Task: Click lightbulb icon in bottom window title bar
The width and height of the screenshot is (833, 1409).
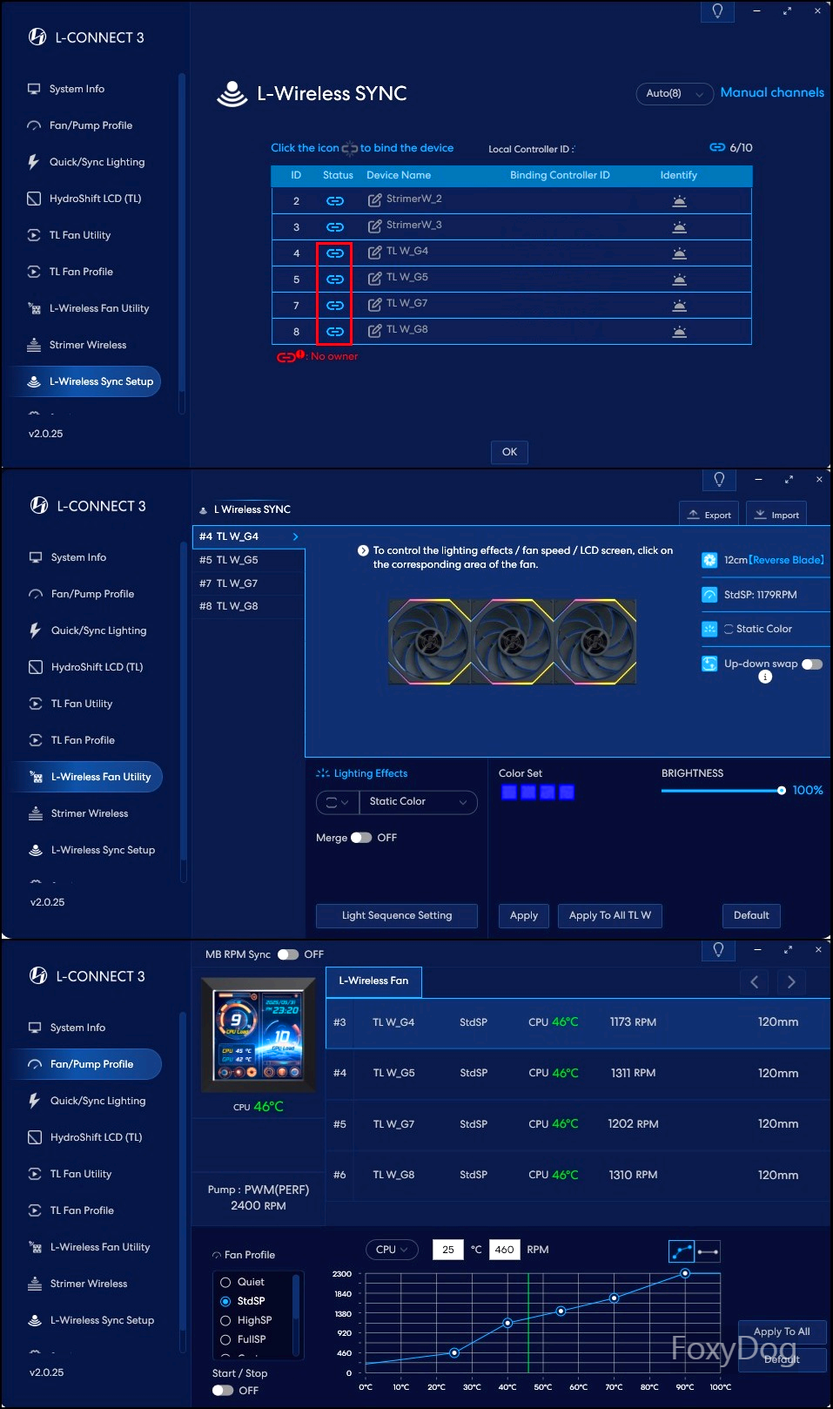Action: click(x=718, y=949)
